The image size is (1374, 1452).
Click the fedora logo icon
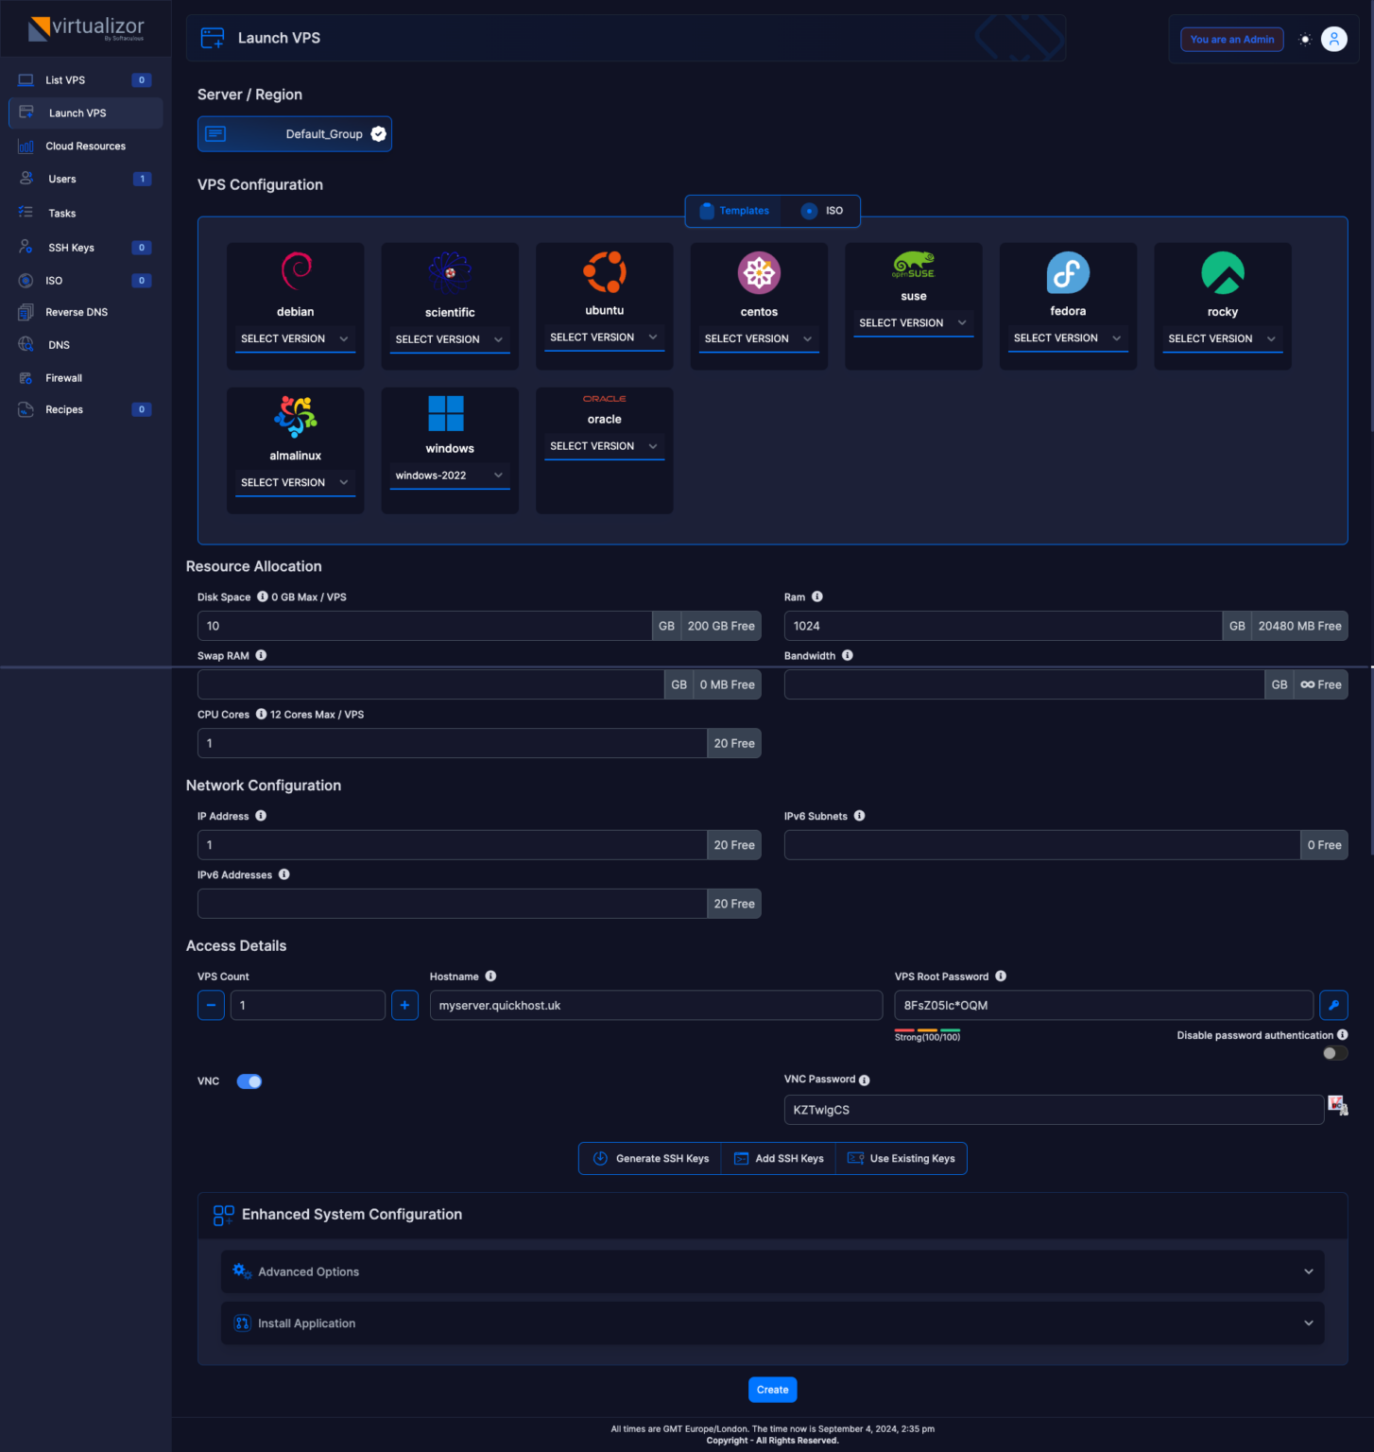click(x=1068, y=273)
